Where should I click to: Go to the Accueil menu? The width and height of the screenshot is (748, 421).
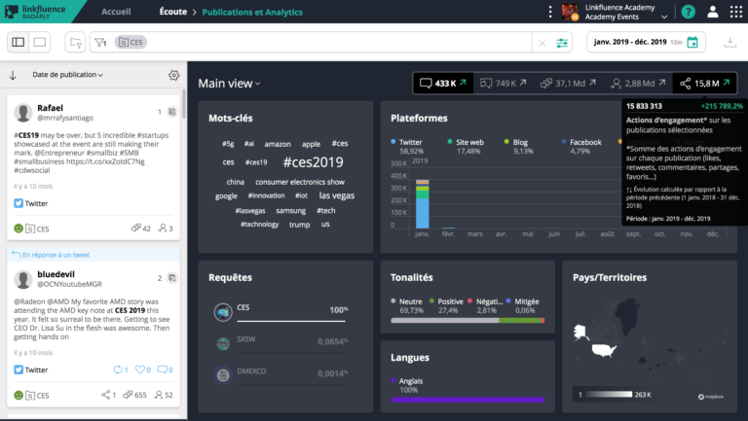pyautogui.click(x=116, y=12)
